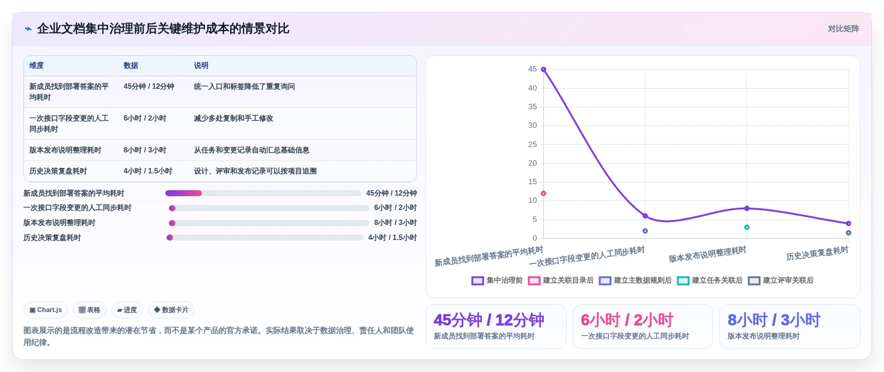Toggle the 建立任务关联后 legend item
The image size is (884, 372).
(x=710, y=280)
